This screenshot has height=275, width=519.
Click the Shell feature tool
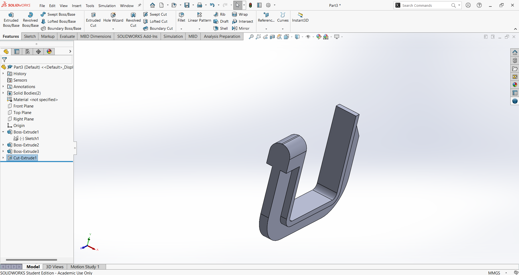[220, 28]
